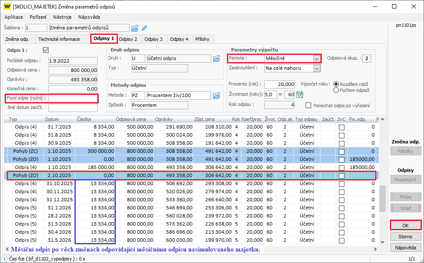
Task: Select the Rozdílem roků radio option
Action: pyautogui.click(x=336, y=84)
